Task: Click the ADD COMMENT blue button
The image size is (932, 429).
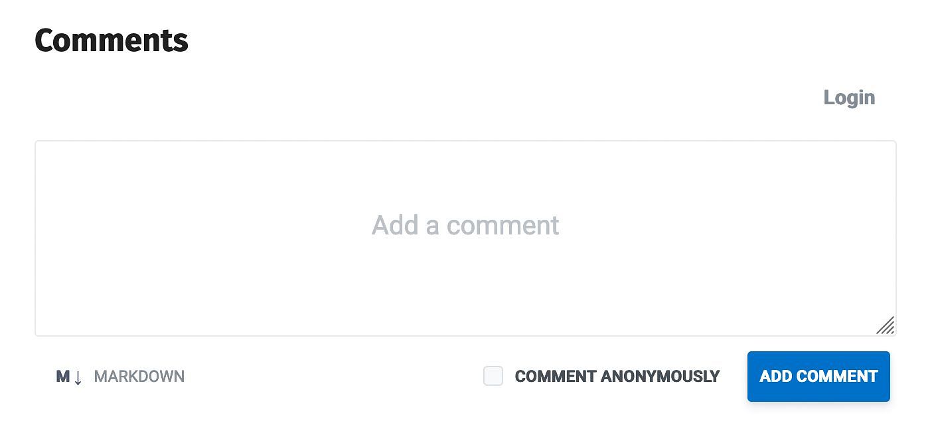Action: point(818,377)
